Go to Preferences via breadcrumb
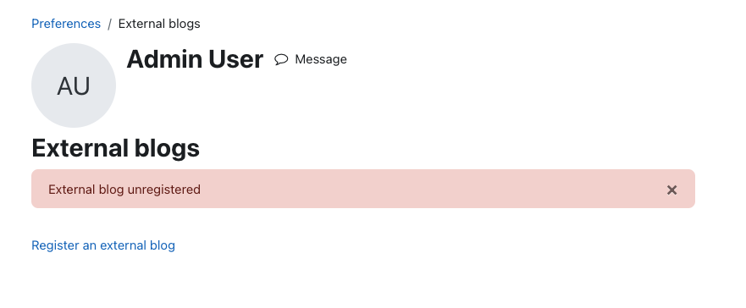The height and width of the screenshot is (308, 746). (x=66, y=24)
